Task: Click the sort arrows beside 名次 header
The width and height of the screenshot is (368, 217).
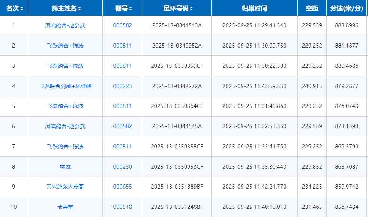Action: pyautogui.click(x=22, y=9)
